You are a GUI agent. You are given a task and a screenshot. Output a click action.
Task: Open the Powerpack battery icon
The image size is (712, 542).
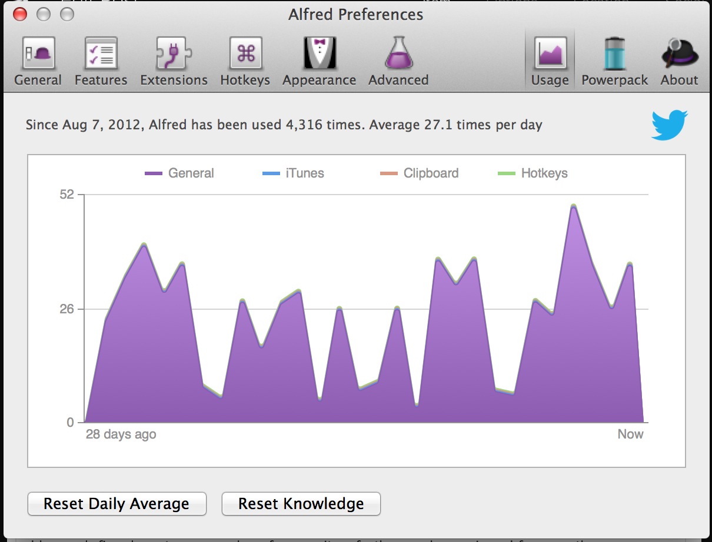[614, 62]
